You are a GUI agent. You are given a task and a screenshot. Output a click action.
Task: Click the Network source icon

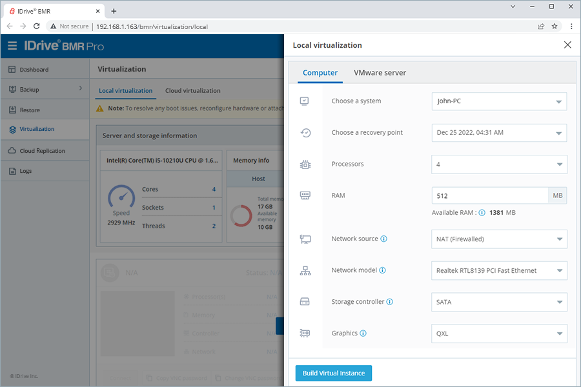pyautogui.click(x=305, y=239)
